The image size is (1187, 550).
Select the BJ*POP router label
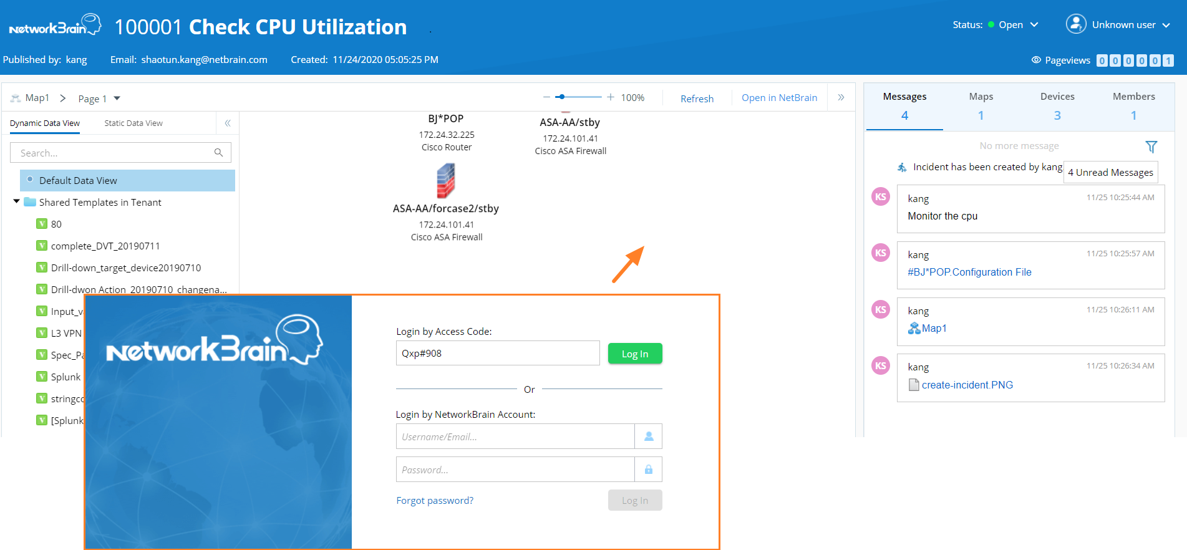[445, 118]
